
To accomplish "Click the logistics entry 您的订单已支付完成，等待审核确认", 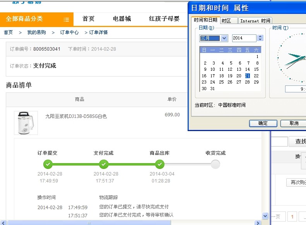I will [136, 215].
